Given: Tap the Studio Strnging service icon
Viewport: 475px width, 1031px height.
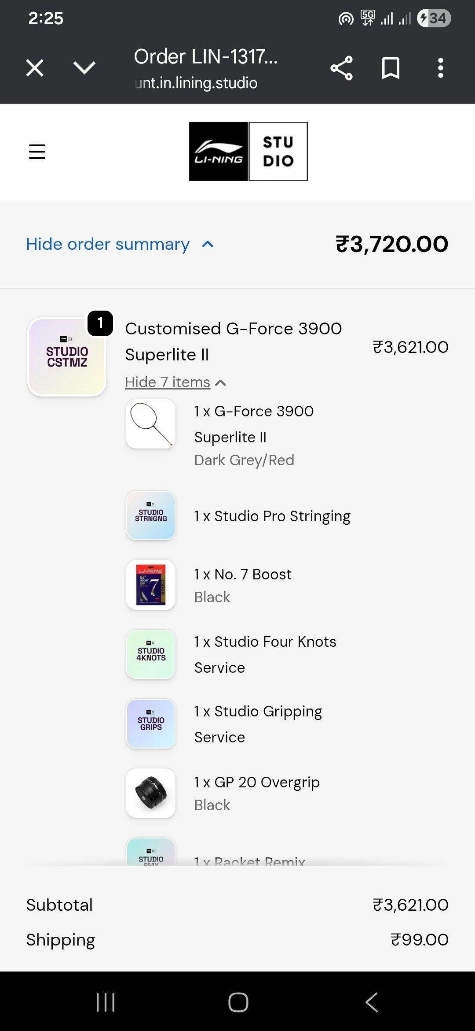Looking at the screenshot, I should [151, 515].
